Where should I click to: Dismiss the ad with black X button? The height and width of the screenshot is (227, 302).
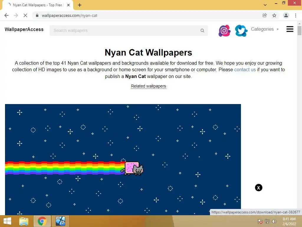(x=259, y=188)
